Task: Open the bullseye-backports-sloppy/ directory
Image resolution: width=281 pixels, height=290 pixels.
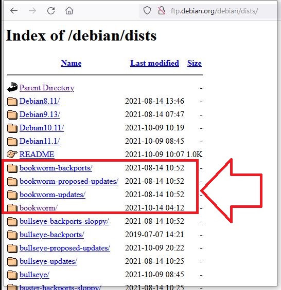Action: [x=64, y=221]
